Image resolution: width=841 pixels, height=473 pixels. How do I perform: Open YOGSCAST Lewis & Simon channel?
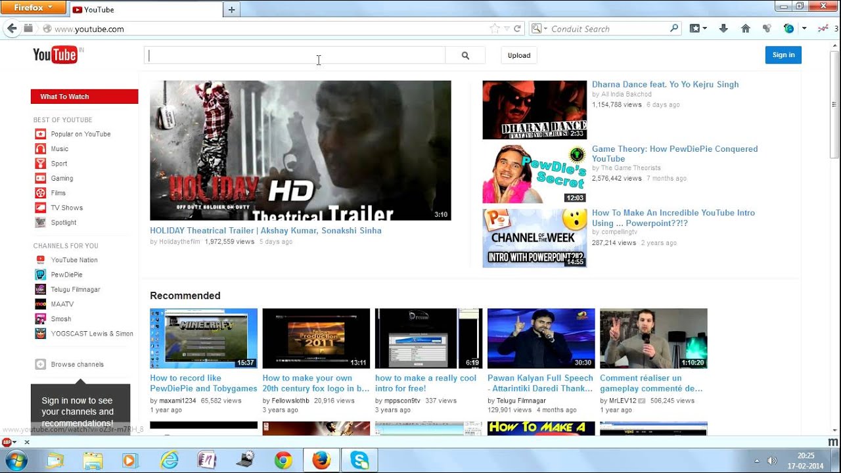point(92,334)
